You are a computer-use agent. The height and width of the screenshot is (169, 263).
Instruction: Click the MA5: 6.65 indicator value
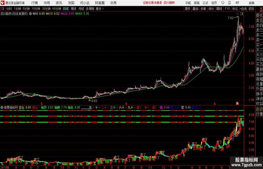39,14
